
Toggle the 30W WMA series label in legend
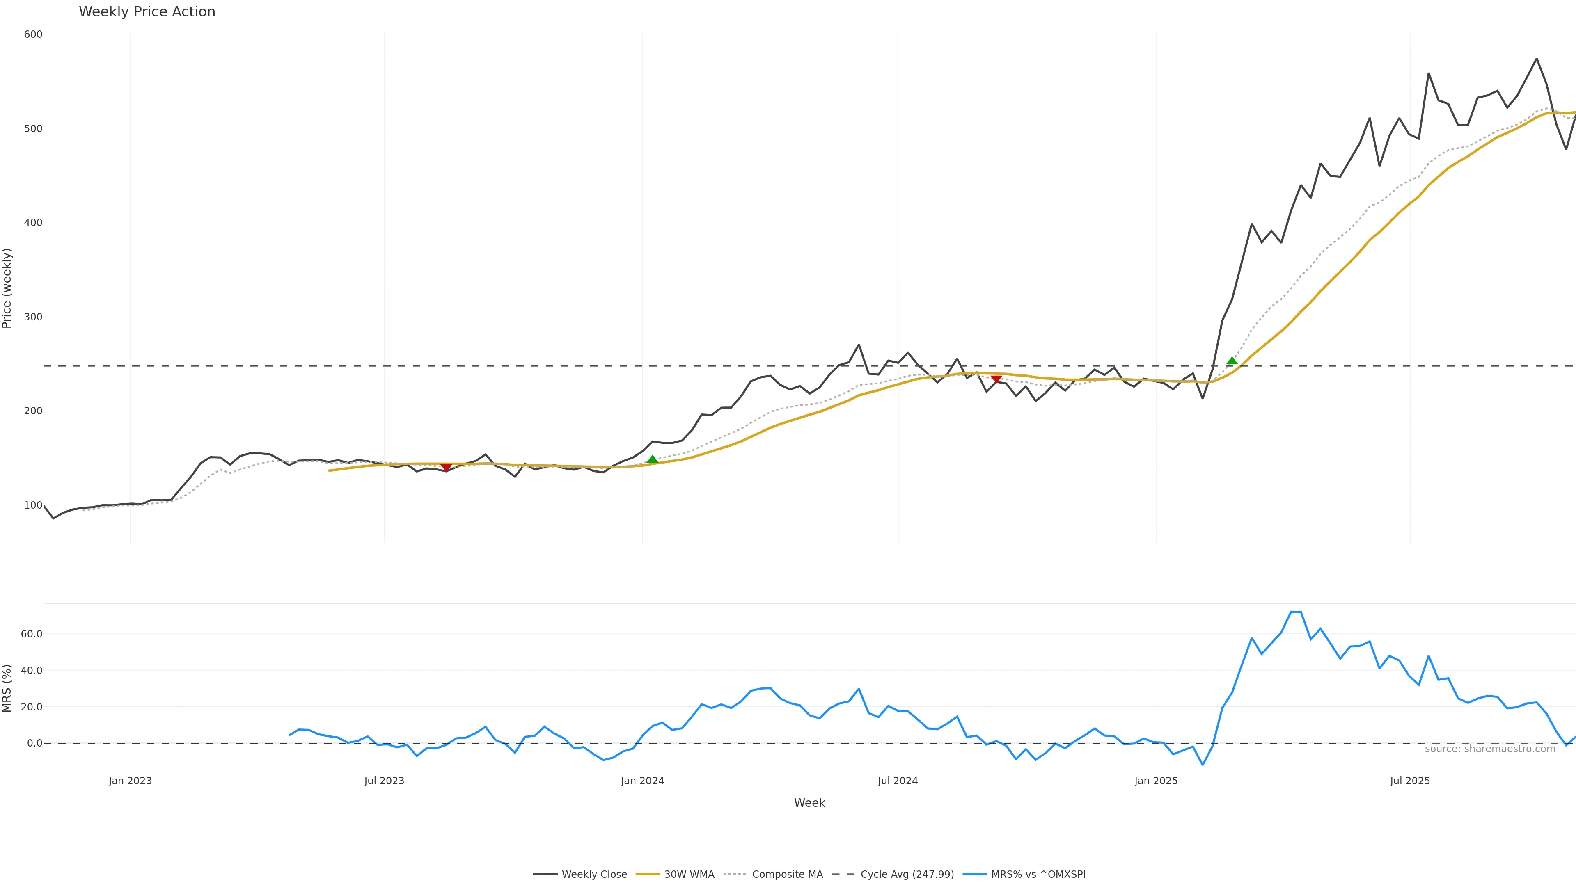tap(689, 875)
